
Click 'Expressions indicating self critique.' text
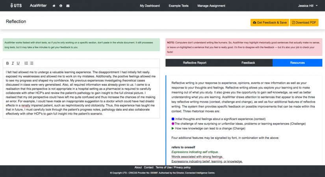click(x=195, y=152)
